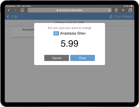Go back with Safari's back arrow
Screen dimensions: 139x107
(9, 10)
